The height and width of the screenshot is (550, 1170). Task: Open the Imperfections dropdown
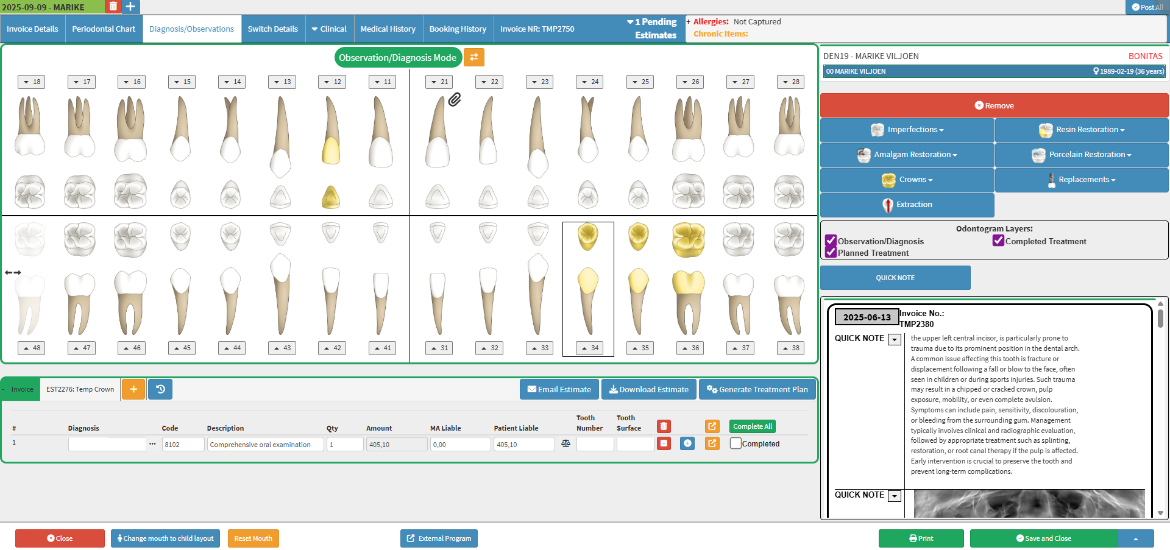907,130
